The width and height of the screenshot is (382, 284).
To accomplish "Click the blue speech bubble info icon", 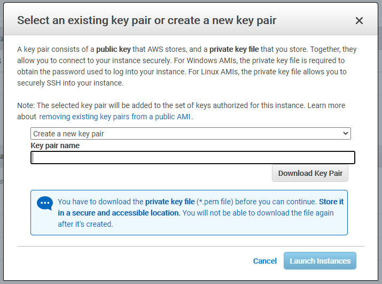I will click(45, 203).
